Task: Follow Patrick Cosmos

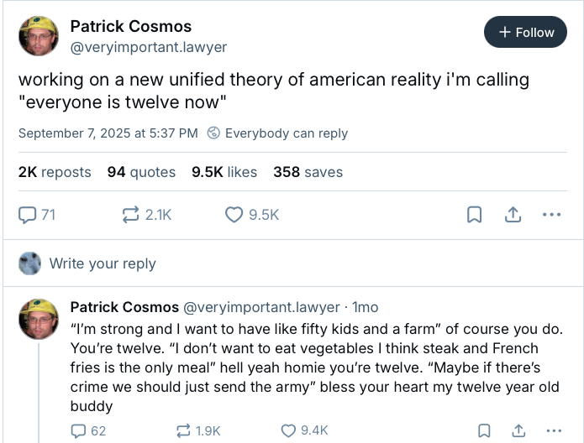Action: click(x=525, y=32)
